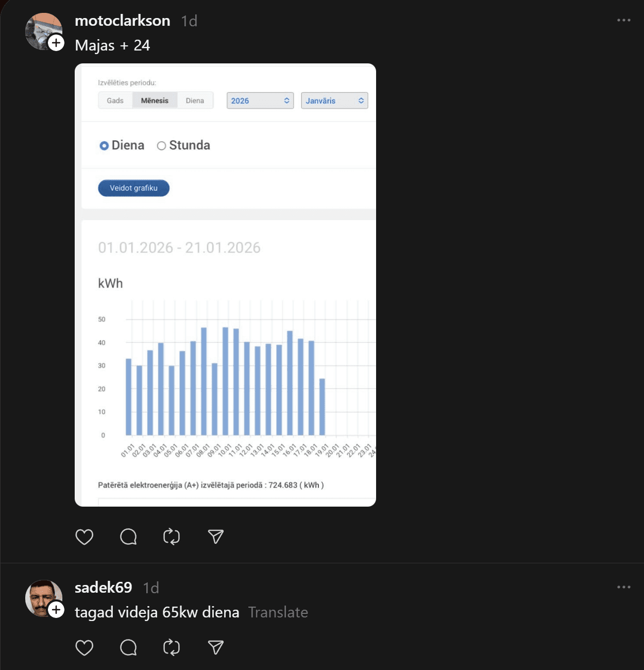Click the Veidot grafiku button
This screenshot has width=644, height=670.
coord(133,188)
